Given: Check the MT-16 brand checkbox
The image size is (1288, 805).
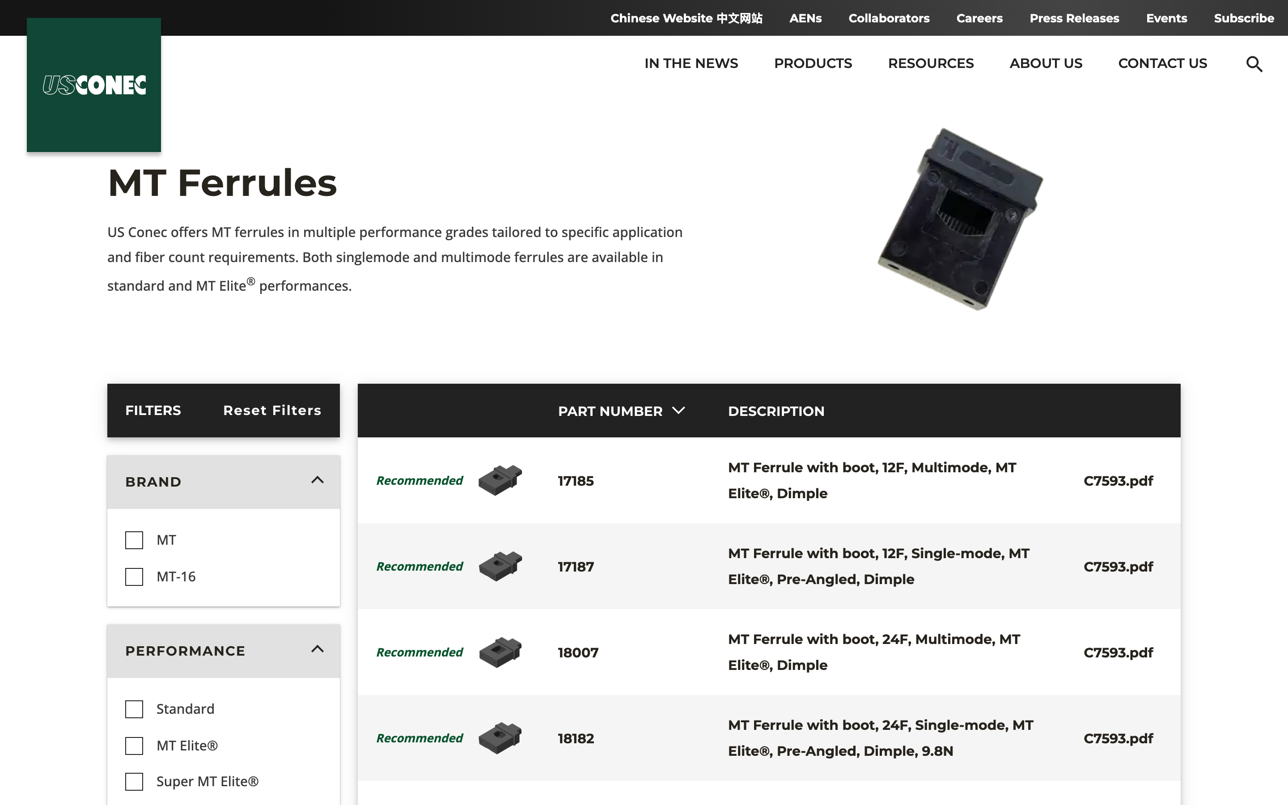Looking at the screenshot, I should pos(134,576).
